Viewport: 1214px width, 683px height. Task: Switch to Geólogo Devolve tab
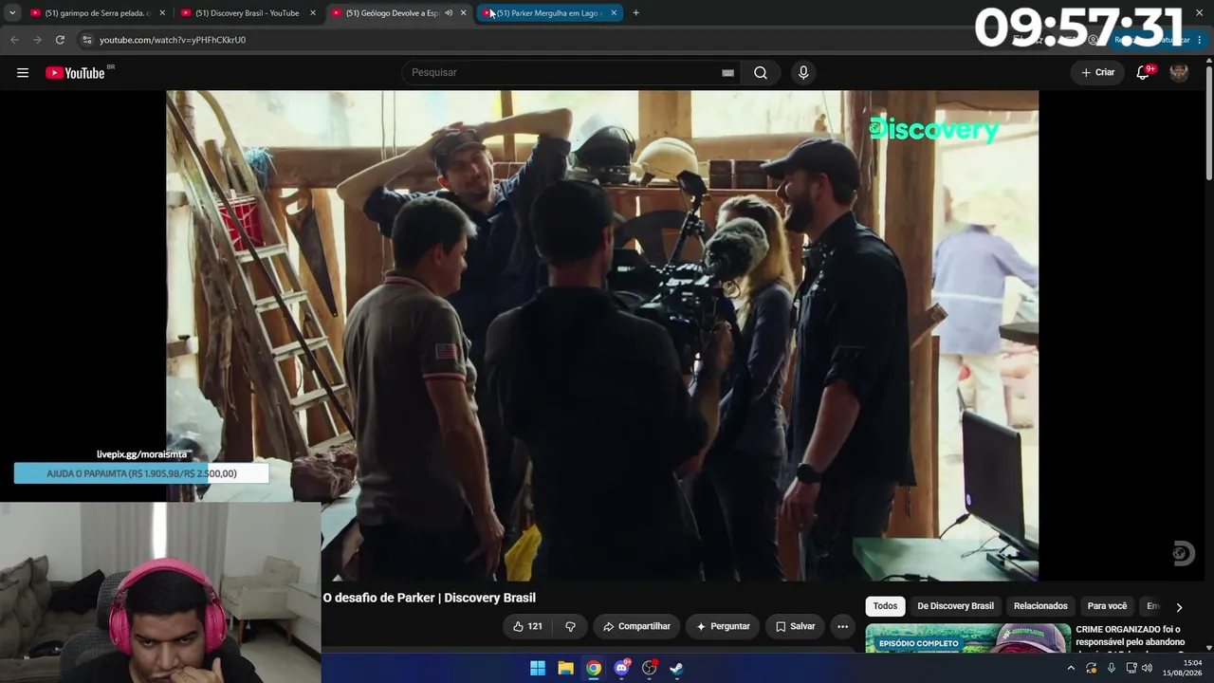[398, 13]
